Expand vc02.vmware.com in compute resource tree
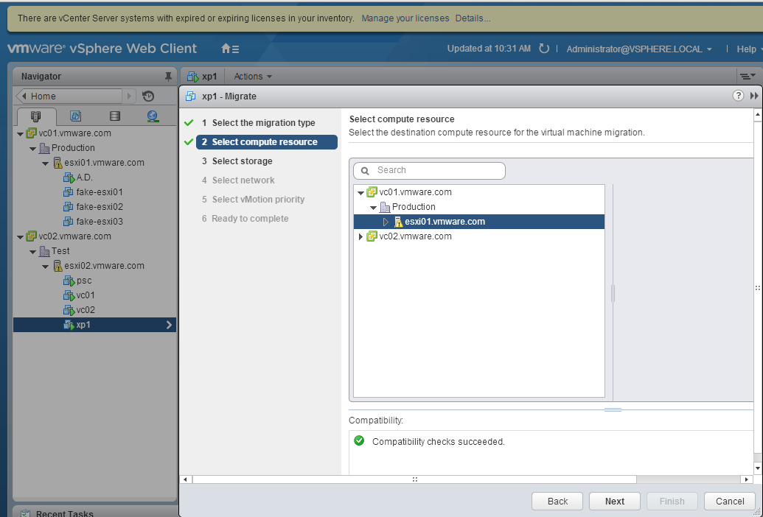 (x=360, y=236)
